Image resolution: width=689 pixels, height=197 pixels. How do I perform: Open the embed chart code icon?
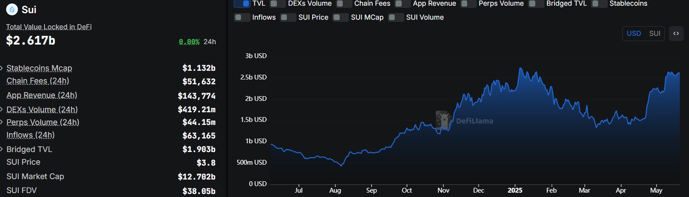[x=676, y=34]
